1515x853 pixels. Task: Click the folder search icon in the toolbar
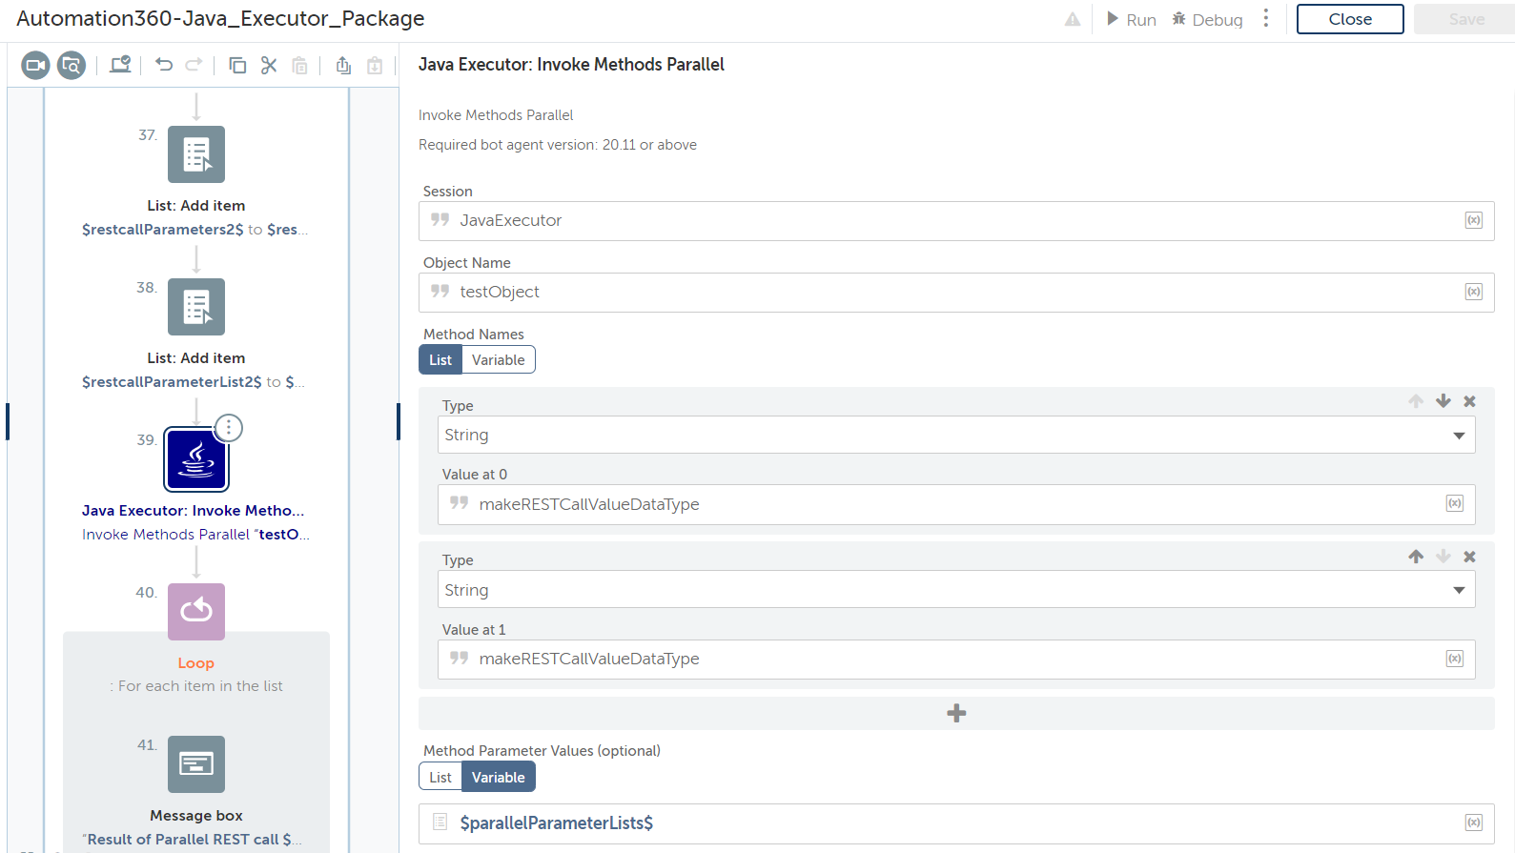[72, 65]
